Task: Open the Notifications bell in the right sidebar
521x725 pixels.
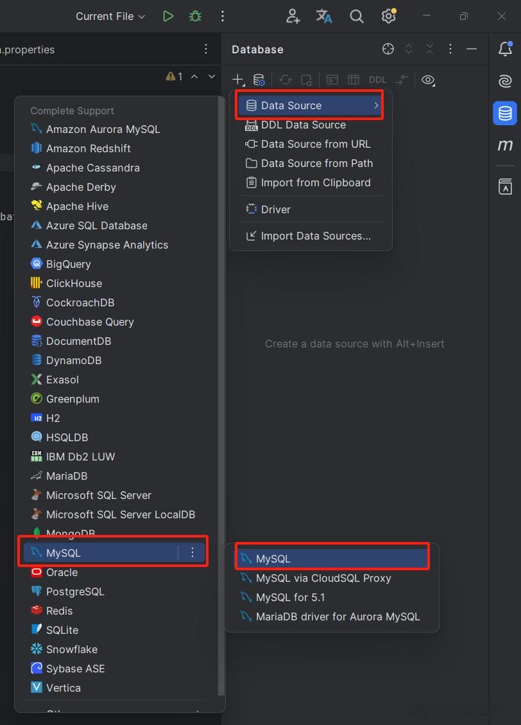Action: click(x=506, y=49)
